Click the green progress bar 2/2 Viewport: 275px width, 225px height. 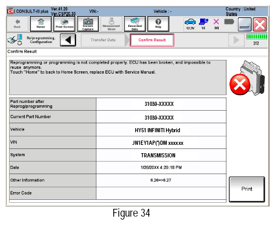pos(256,37)
